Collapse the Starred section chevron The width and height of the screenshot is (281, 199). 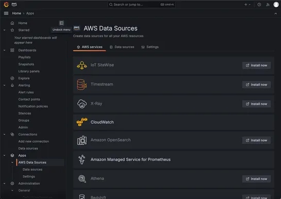(x=5, y=30)
